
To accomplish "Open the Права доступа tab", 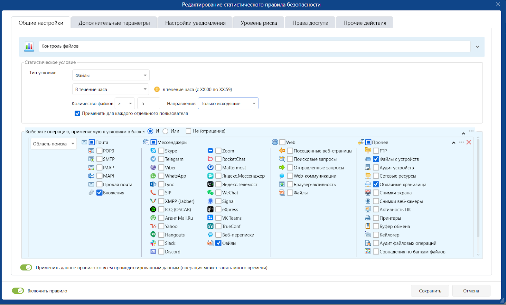I will [310, 23].
